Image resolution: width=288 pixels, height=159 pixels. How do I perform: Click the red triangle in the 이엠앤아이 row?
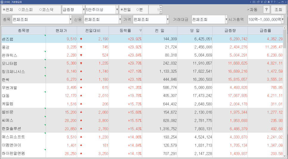point(81,145)
